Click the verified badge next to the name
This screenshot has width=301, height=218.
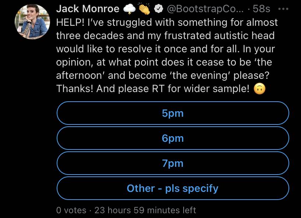[x=159, y=9]
